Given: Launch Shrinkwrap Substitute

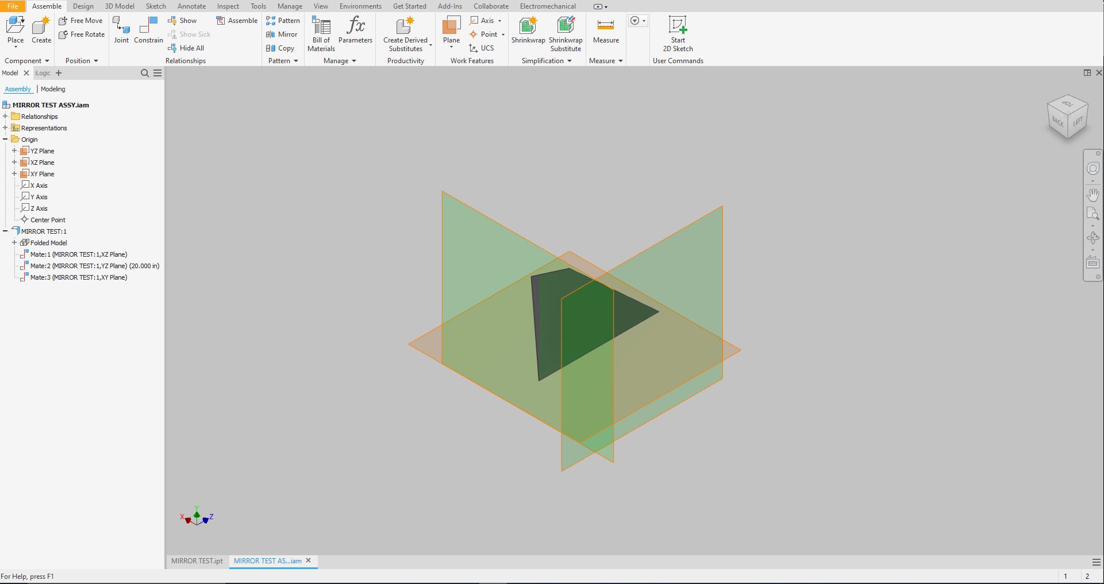Looking at the screenshot, I should click(x=566, y=34).
